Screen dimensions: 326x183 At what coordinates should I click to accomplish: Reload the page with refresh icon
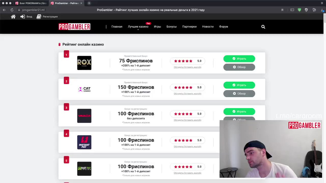point(12,10)
